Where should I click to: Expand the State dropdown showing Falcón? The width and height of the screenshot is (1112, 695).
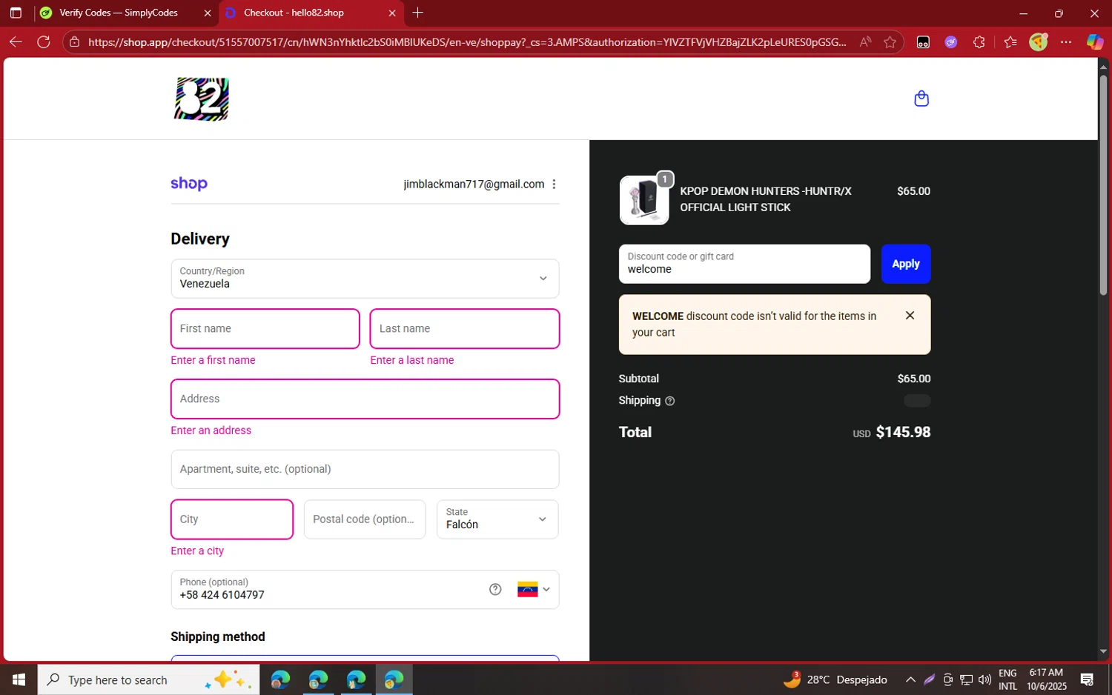point(497,519)
